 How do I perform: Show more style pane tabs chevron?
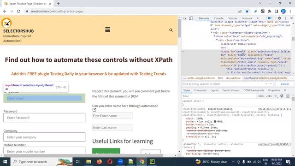(x=285, y=90)
